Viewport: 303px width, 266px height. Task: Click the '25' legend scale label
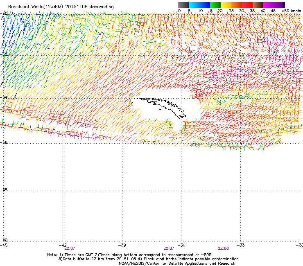pyautogui.click(x=231, y=11)
